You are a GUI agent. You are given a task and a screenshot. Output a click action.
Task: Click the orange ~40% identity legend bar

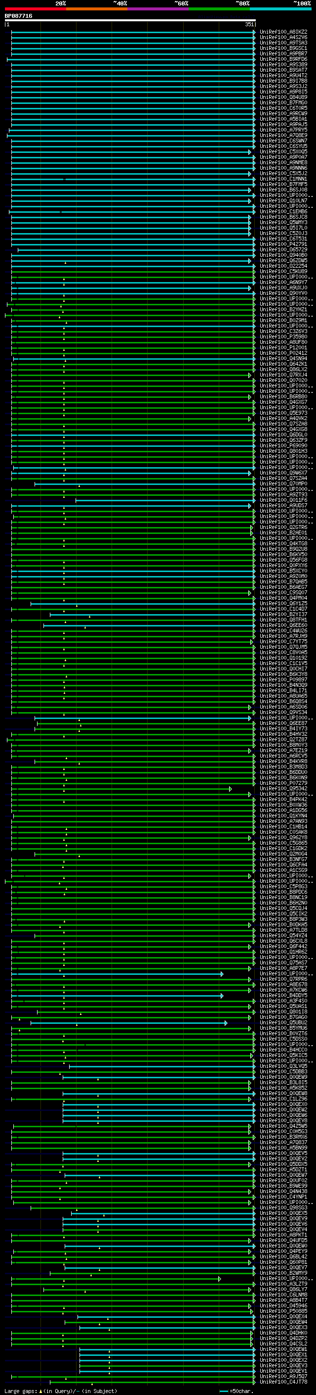tap(97, 9)
